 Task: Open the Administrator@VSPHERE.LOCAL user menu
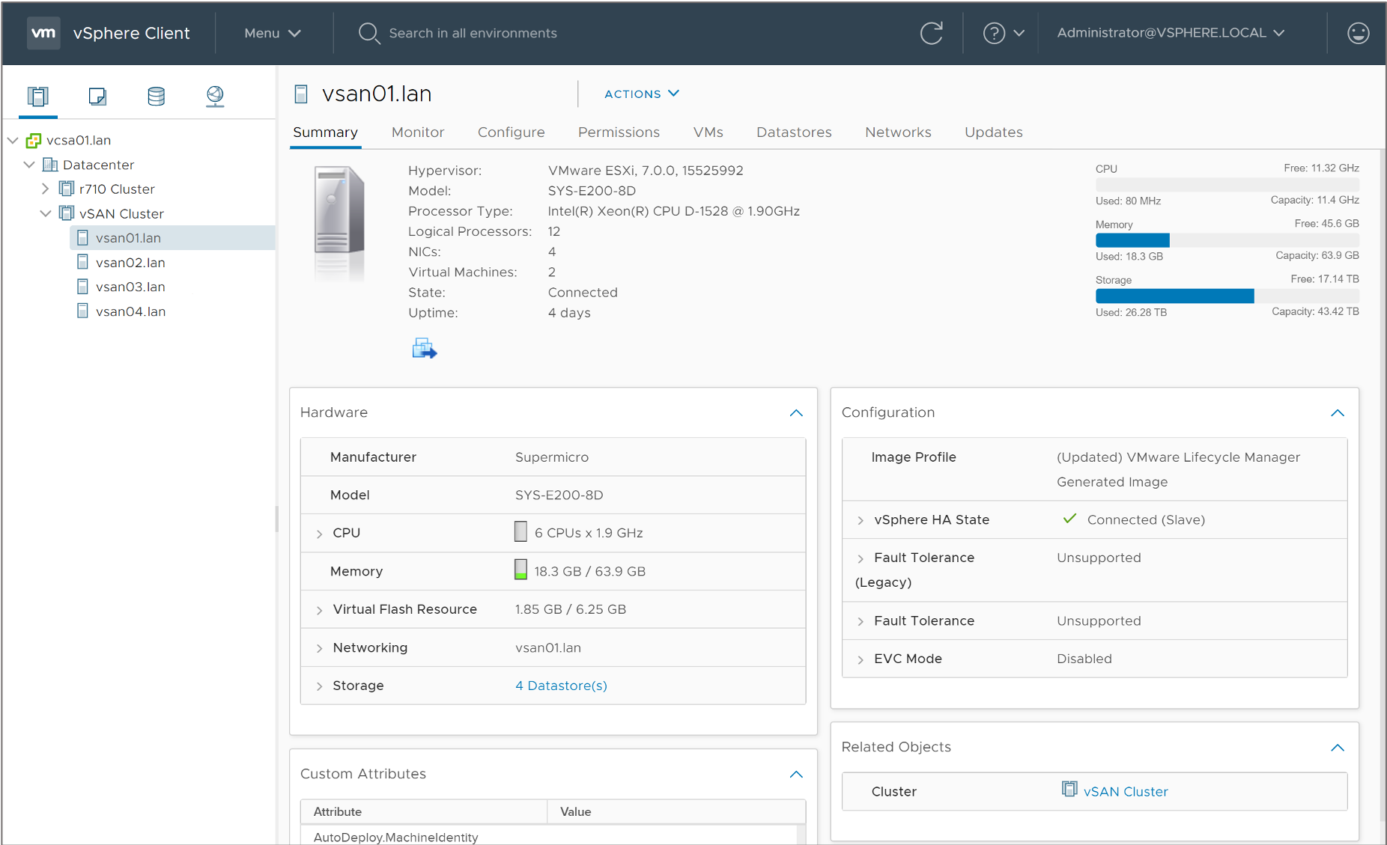(1171, 33)
